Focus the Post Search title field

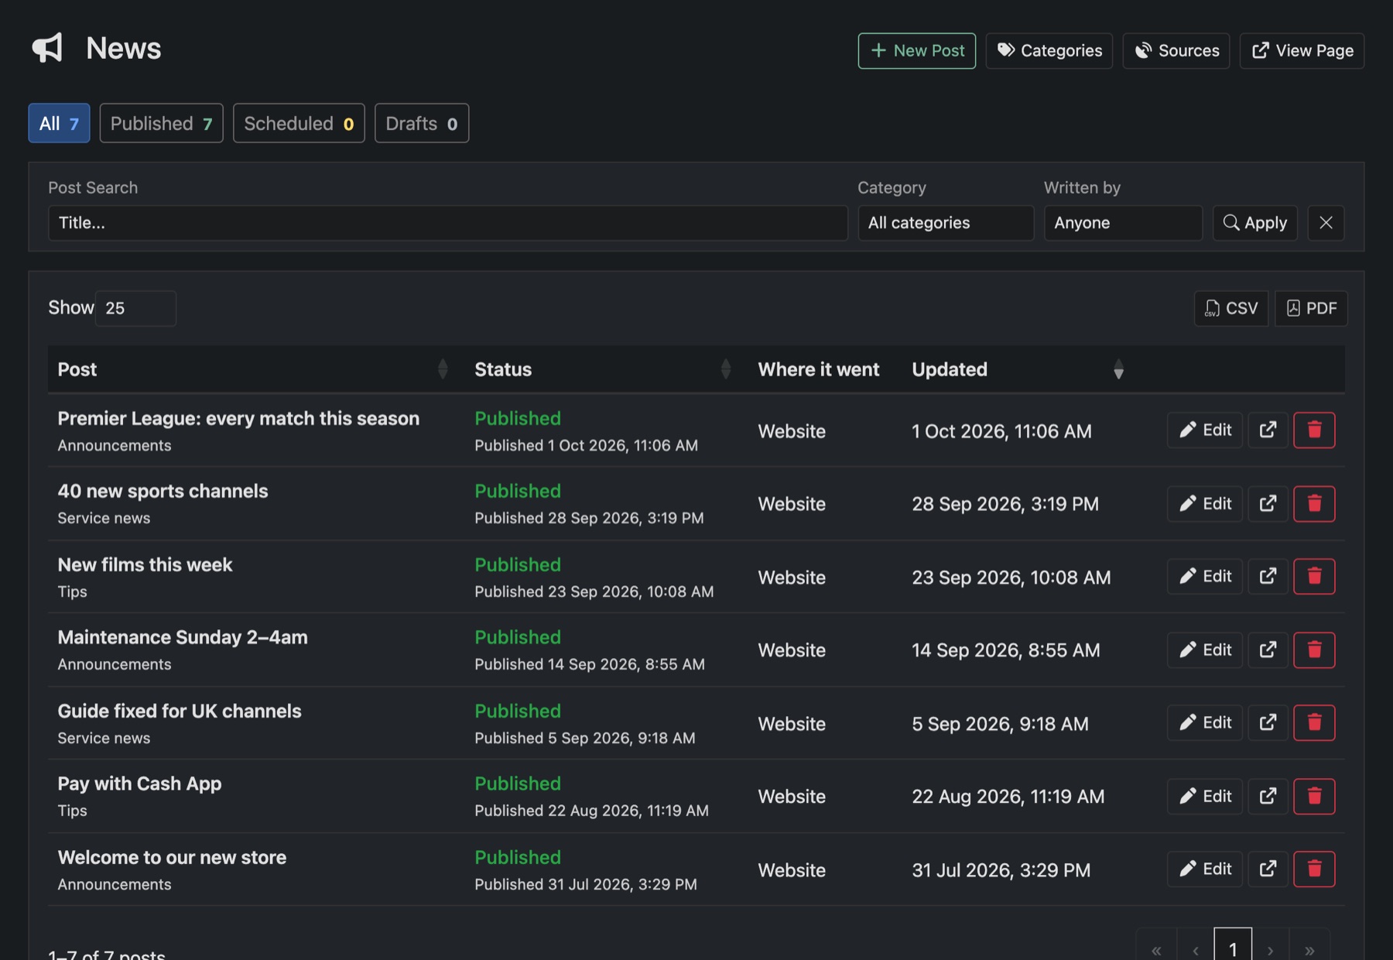coord(448,223)
